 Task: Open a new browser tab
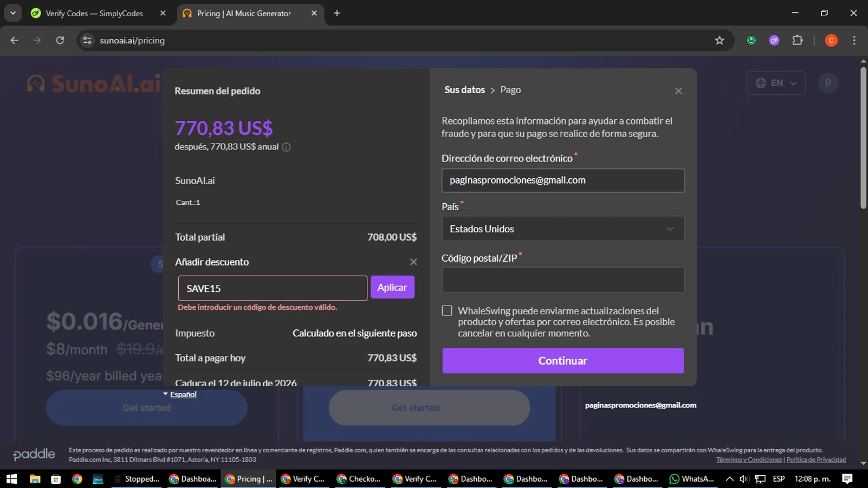tap(337, 13)
